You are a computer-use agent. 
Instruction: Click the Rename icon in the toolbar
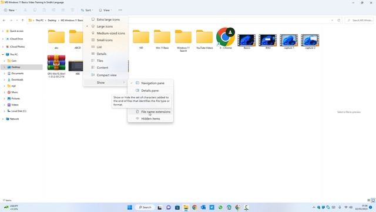point(53,10)
